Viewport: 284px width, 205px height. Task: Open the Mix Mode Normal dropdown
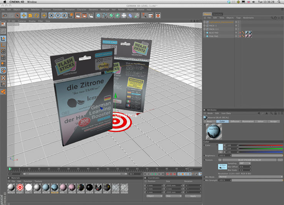pos(251,177)
